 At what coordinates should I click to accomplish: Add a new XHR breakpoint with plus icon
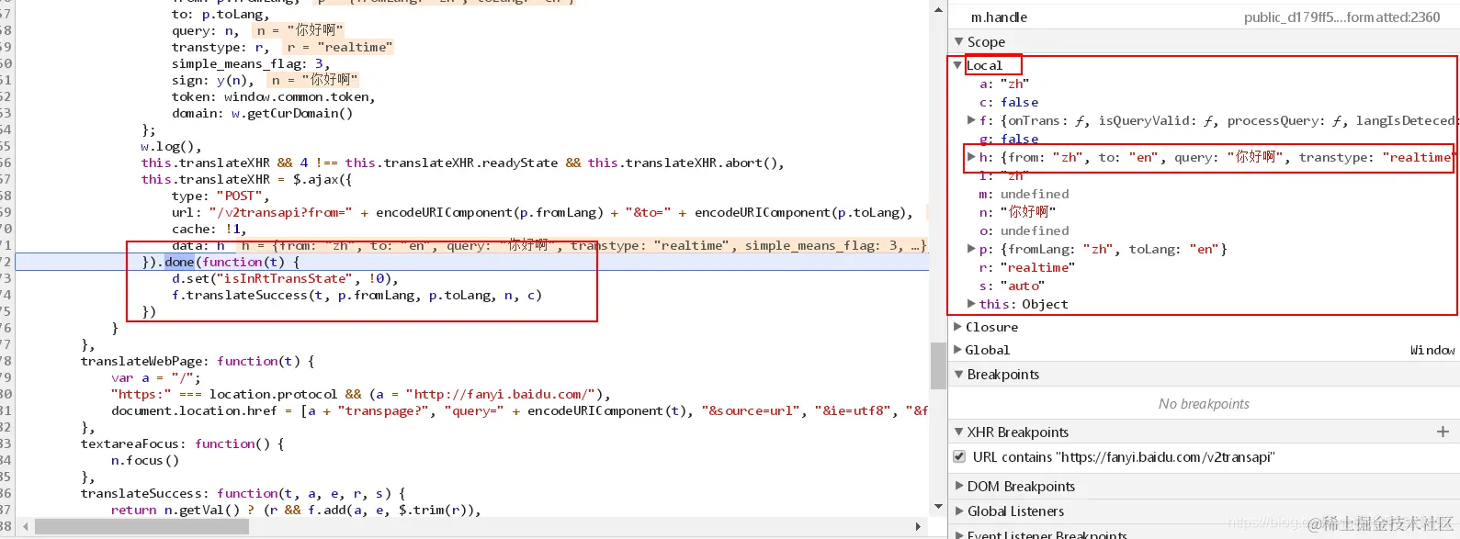(1443, 432)
